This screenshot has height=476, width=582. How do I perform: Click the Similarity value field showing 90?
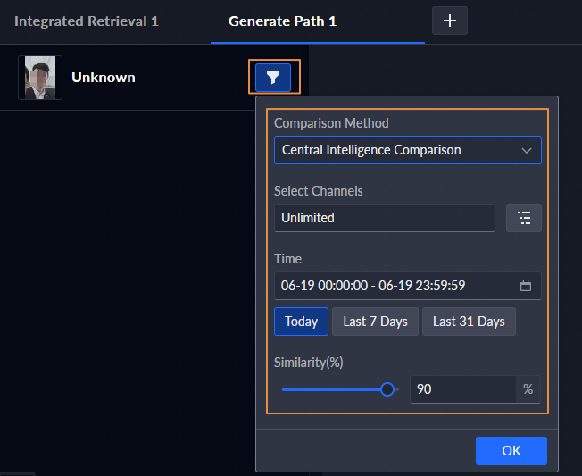click(x=462, y=389)
